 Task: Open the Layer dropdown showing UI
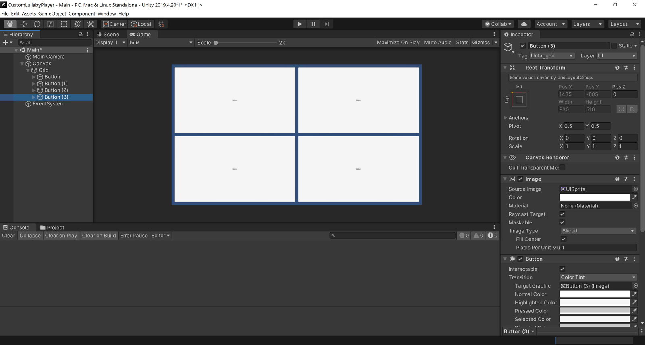coord(617,56)
